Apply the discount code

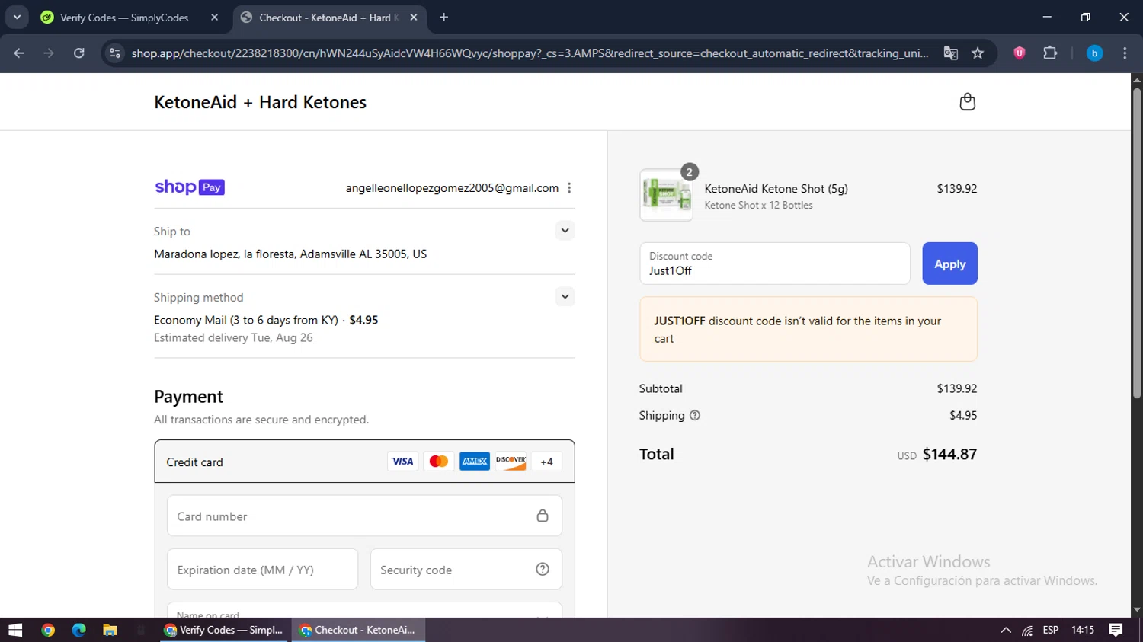tap(949, 264)
